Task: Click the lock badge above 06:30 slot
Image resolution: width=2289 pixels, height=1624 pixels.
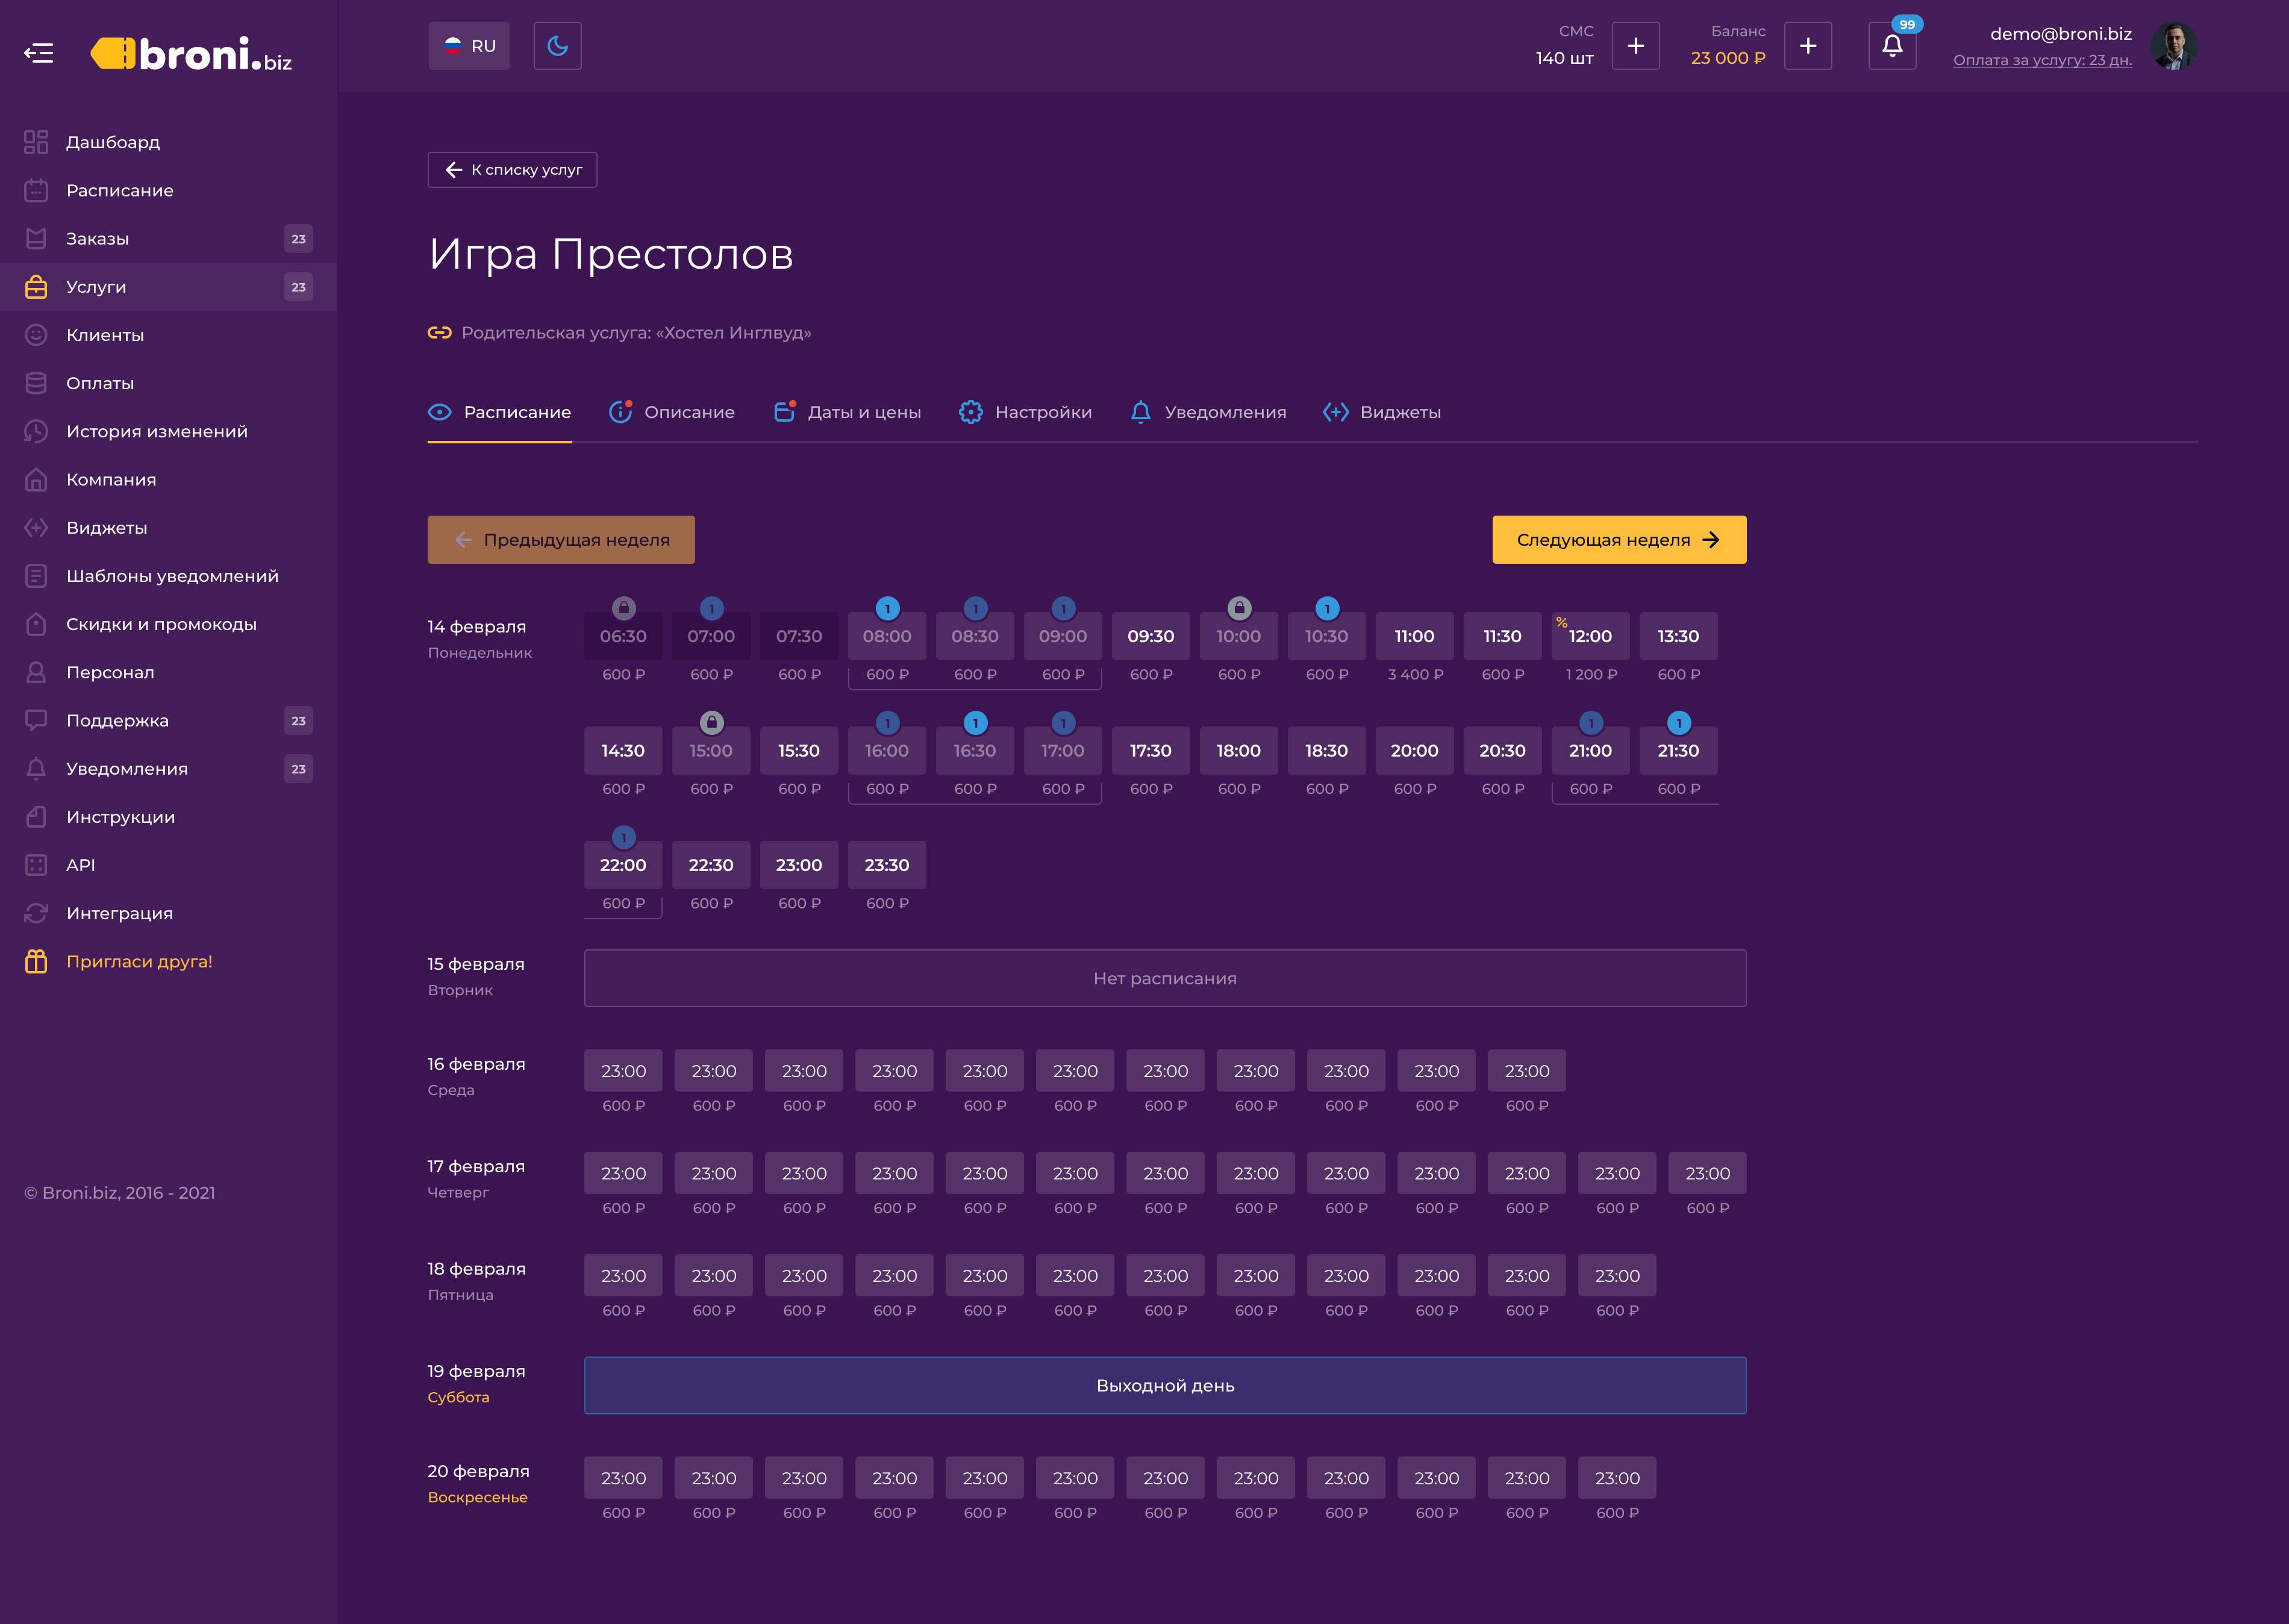Action: click(x=623, y=607)
